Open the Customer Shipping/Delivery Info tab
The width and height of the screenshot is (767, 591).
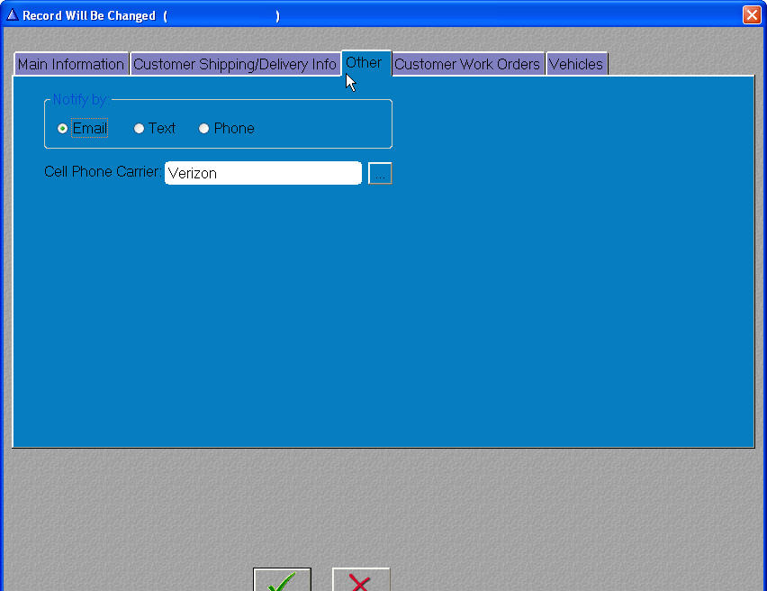coord(234,64)
